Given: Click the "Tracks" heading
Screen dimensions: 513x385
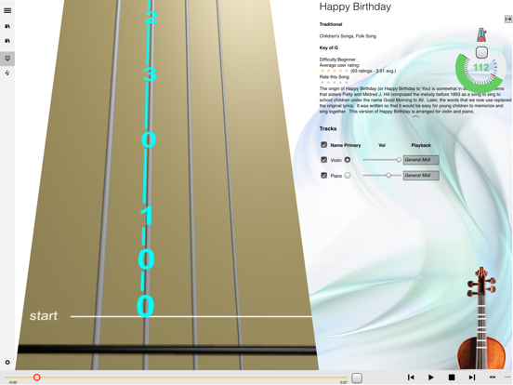Looking at the screenshot, I should click(x=328, y=128).
